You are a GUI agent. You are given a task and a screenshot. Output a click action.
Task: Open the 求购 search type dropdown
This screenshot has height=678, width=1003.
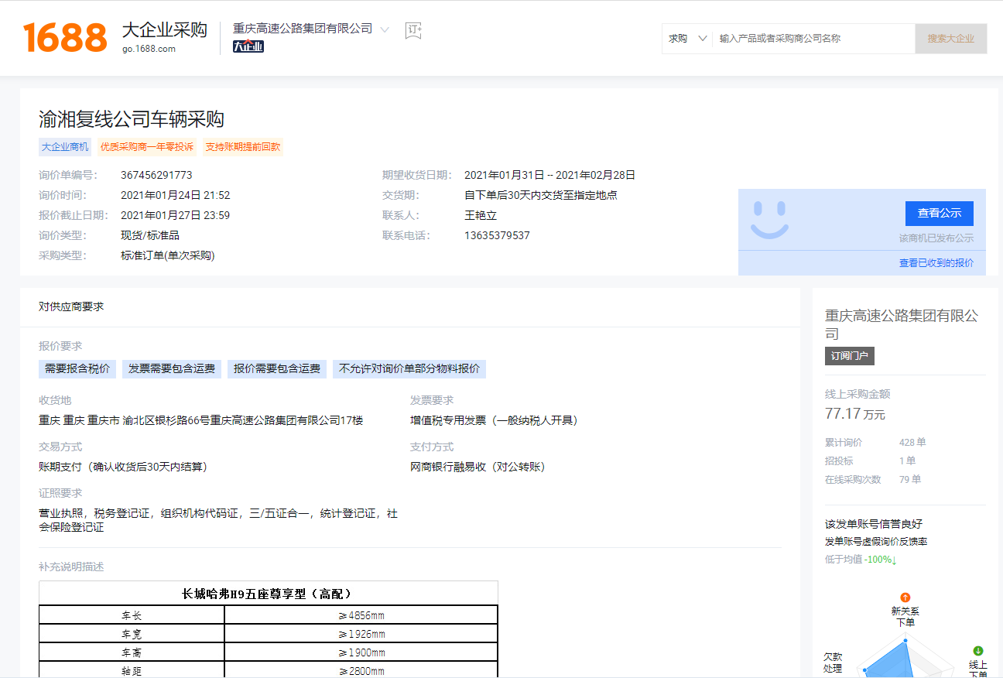coord(687,38)
